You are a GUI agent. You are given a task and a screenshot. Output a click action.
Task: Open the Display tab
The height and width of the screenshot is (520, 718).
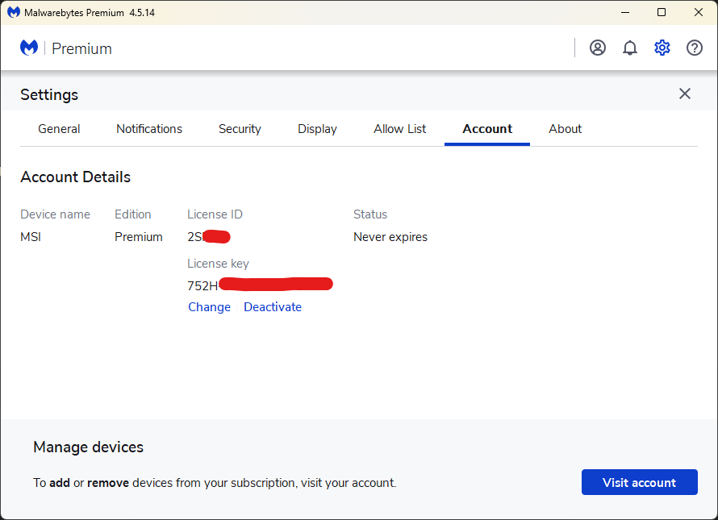(x=317, y=129)
